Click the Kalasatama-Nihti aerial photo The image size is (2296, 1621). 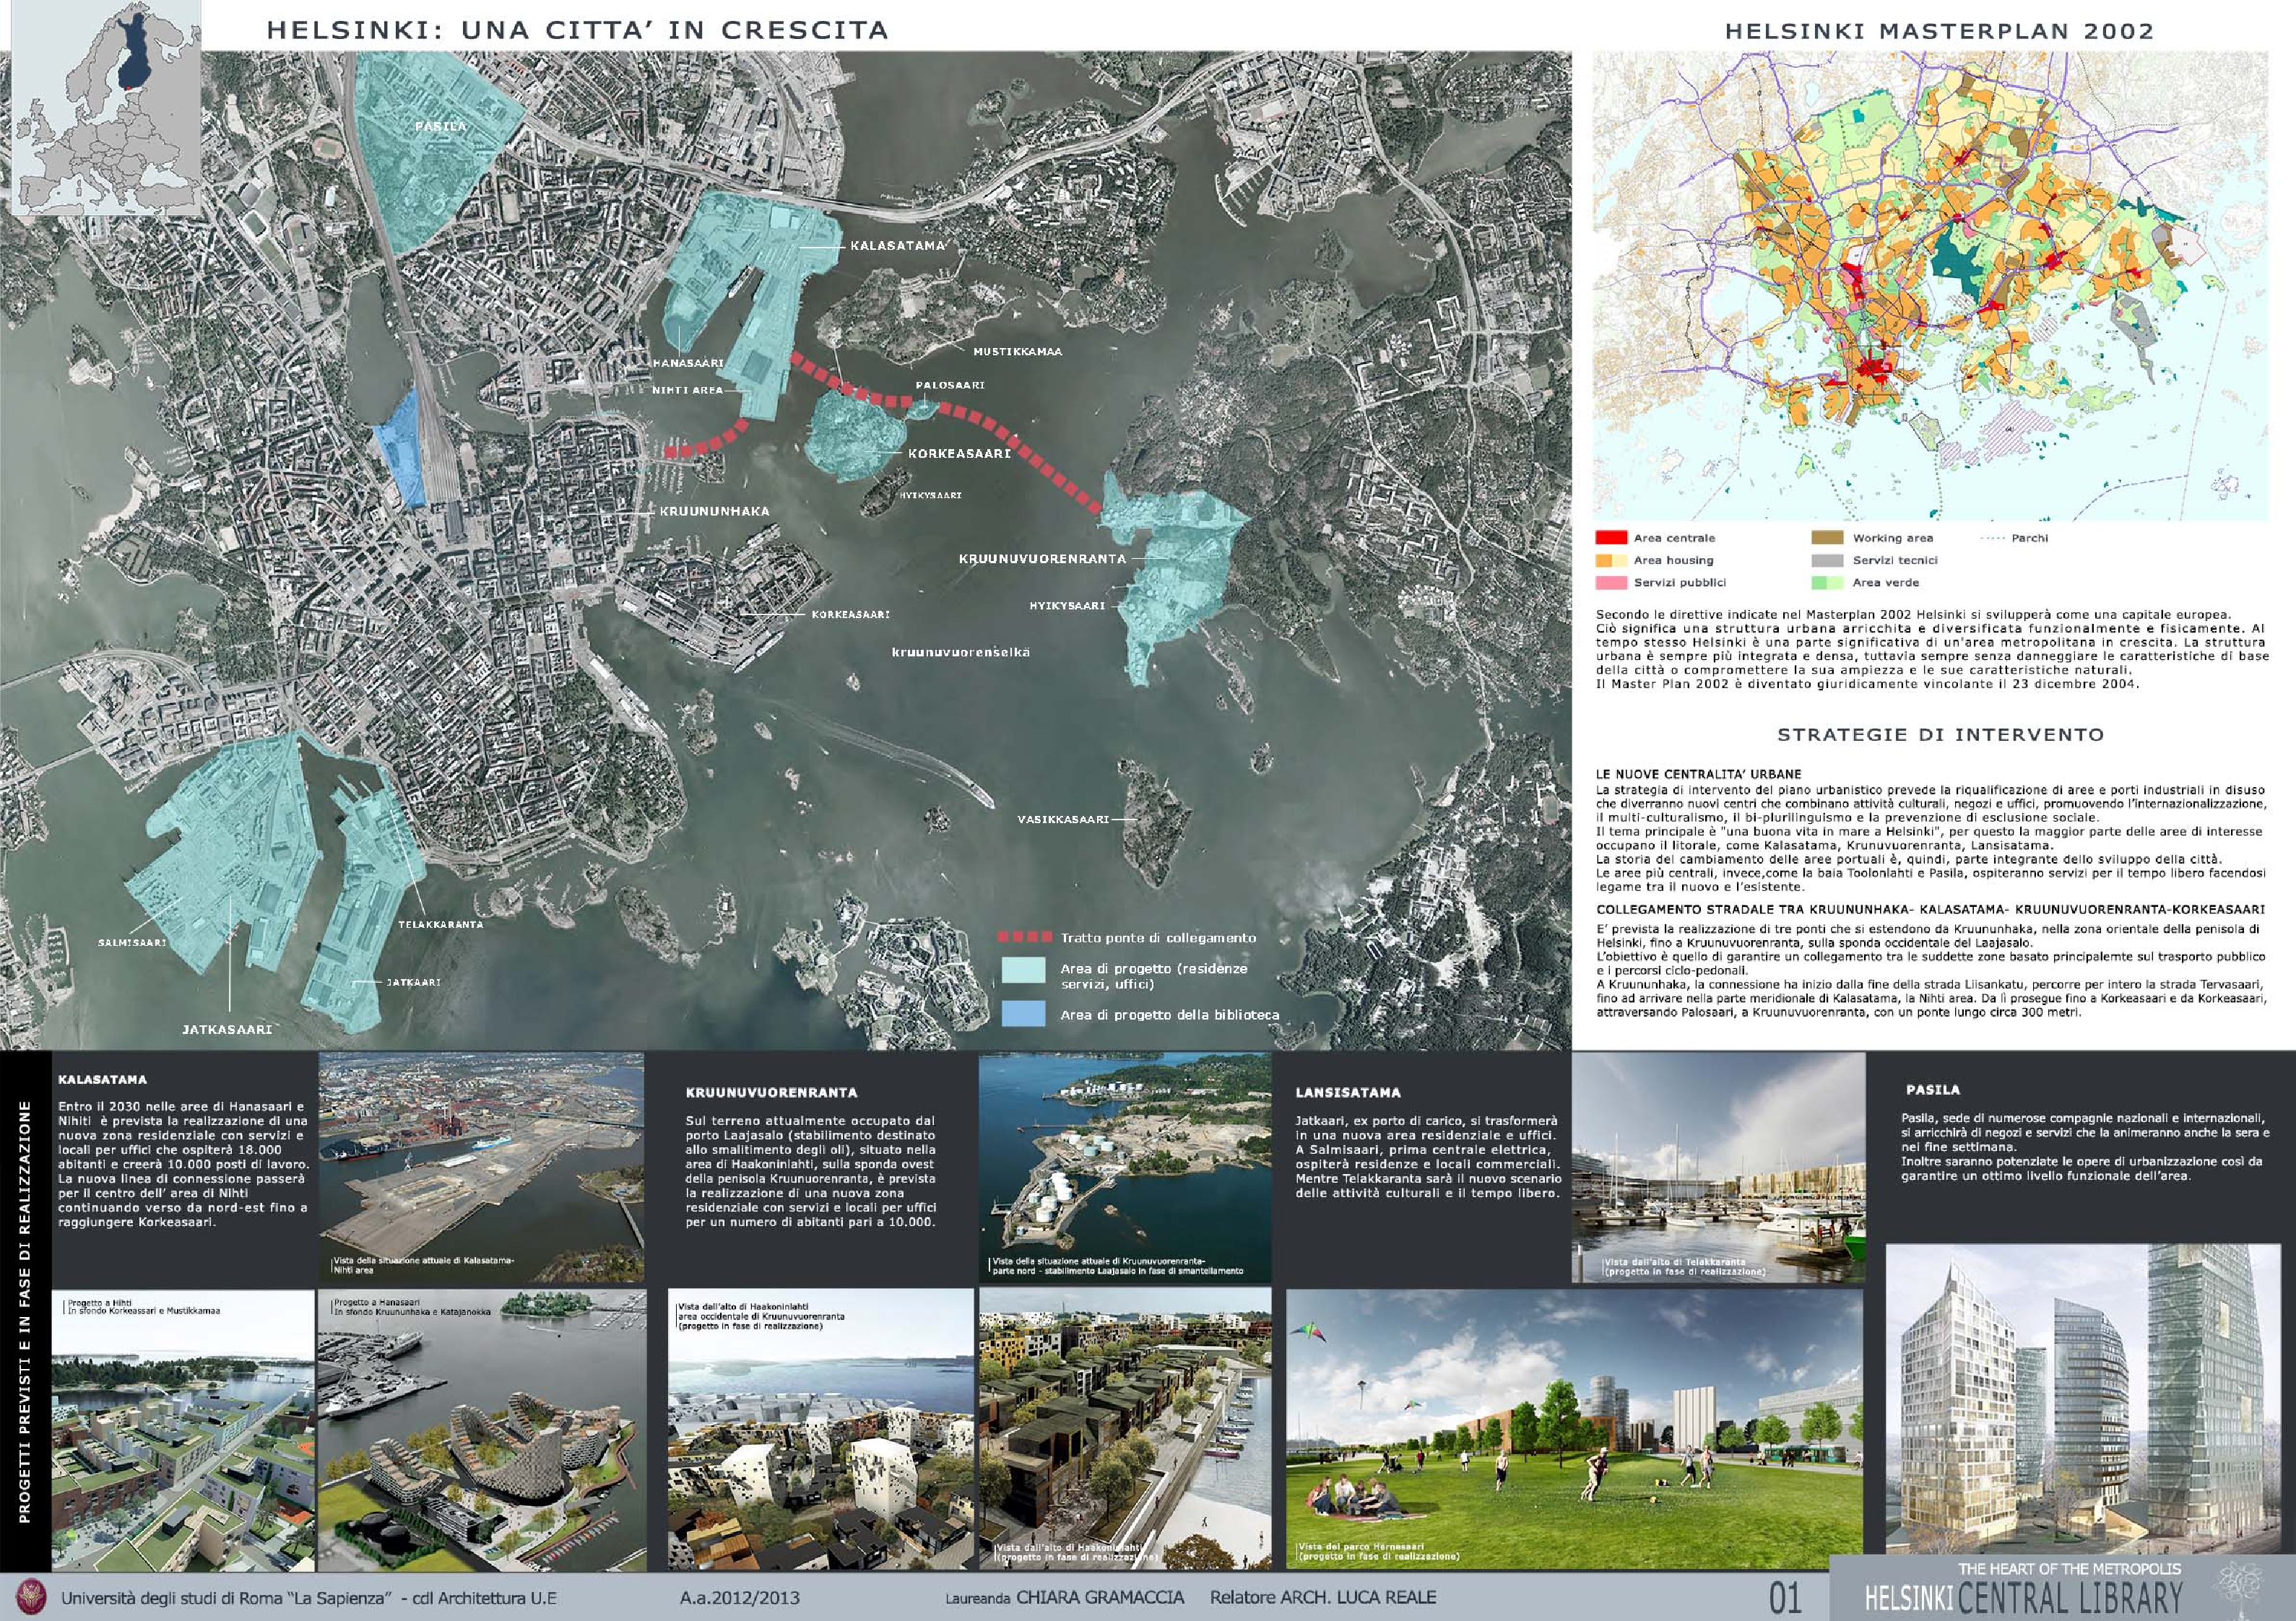[x=480, y=1166]
